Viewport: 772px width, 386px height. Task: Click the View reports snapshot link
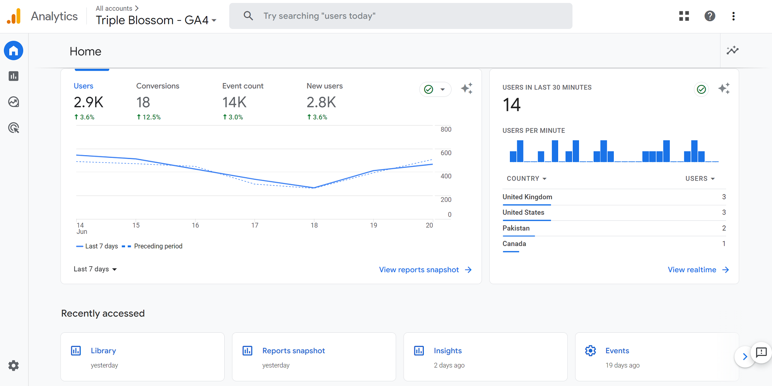(x=419, y=270)
